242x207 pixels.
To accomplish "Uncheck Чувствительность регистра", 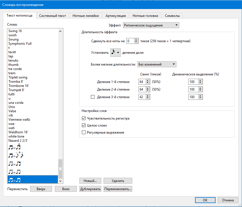I will click(84, 118).
